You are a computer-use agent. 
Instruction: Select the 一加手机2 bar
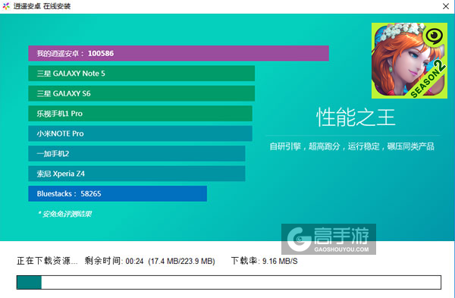point(136,153)
